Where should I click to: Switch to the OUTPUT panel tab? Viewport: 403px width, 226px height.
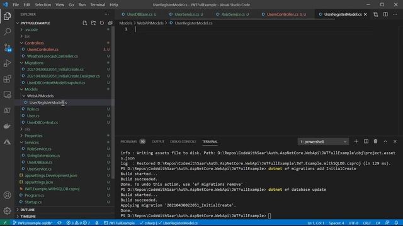[x=158, y=141]
